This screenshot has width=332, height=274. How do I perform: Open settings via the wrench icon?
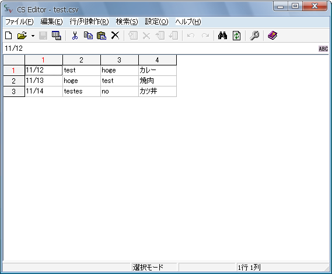pyautogui.click(x=254, y=36)
